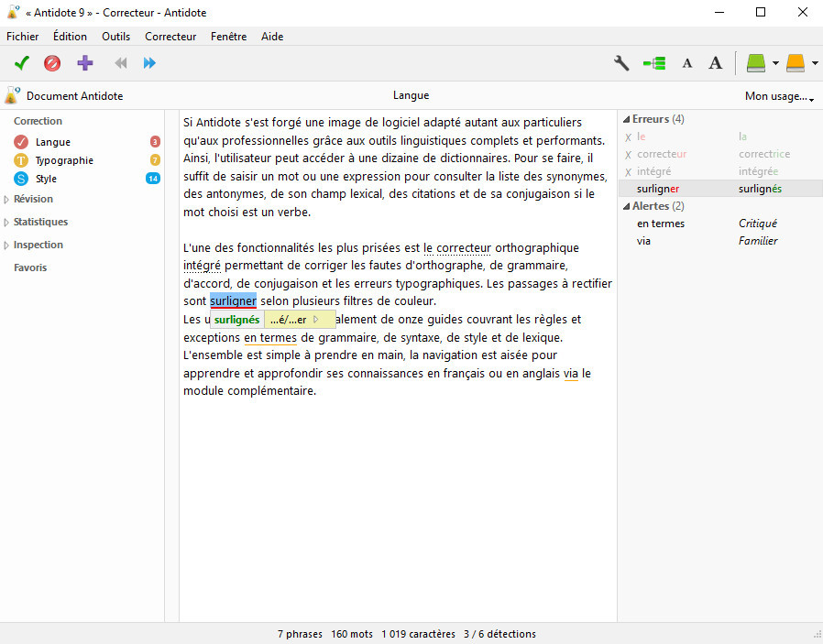The height and width of the screenshot is (644, 823).
Task: Click the green list panel icon
Action: (654, 63)
